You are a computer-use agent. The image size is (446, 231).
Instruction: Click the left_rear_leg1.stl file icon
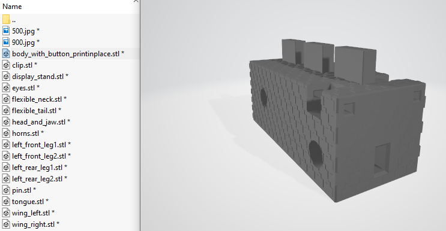[6, 167]
